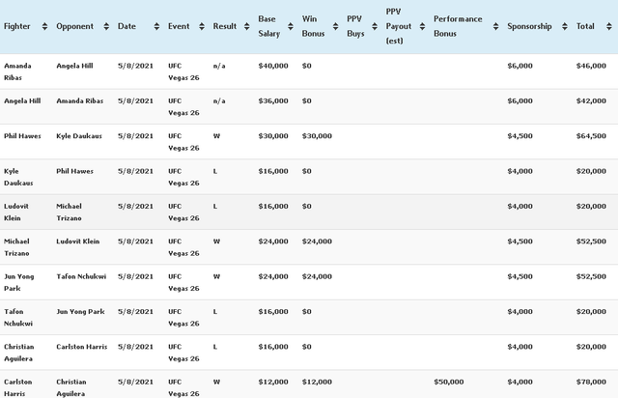Sort table by Fighter column arrows
The image size is (618, 398).
point(44,26)
